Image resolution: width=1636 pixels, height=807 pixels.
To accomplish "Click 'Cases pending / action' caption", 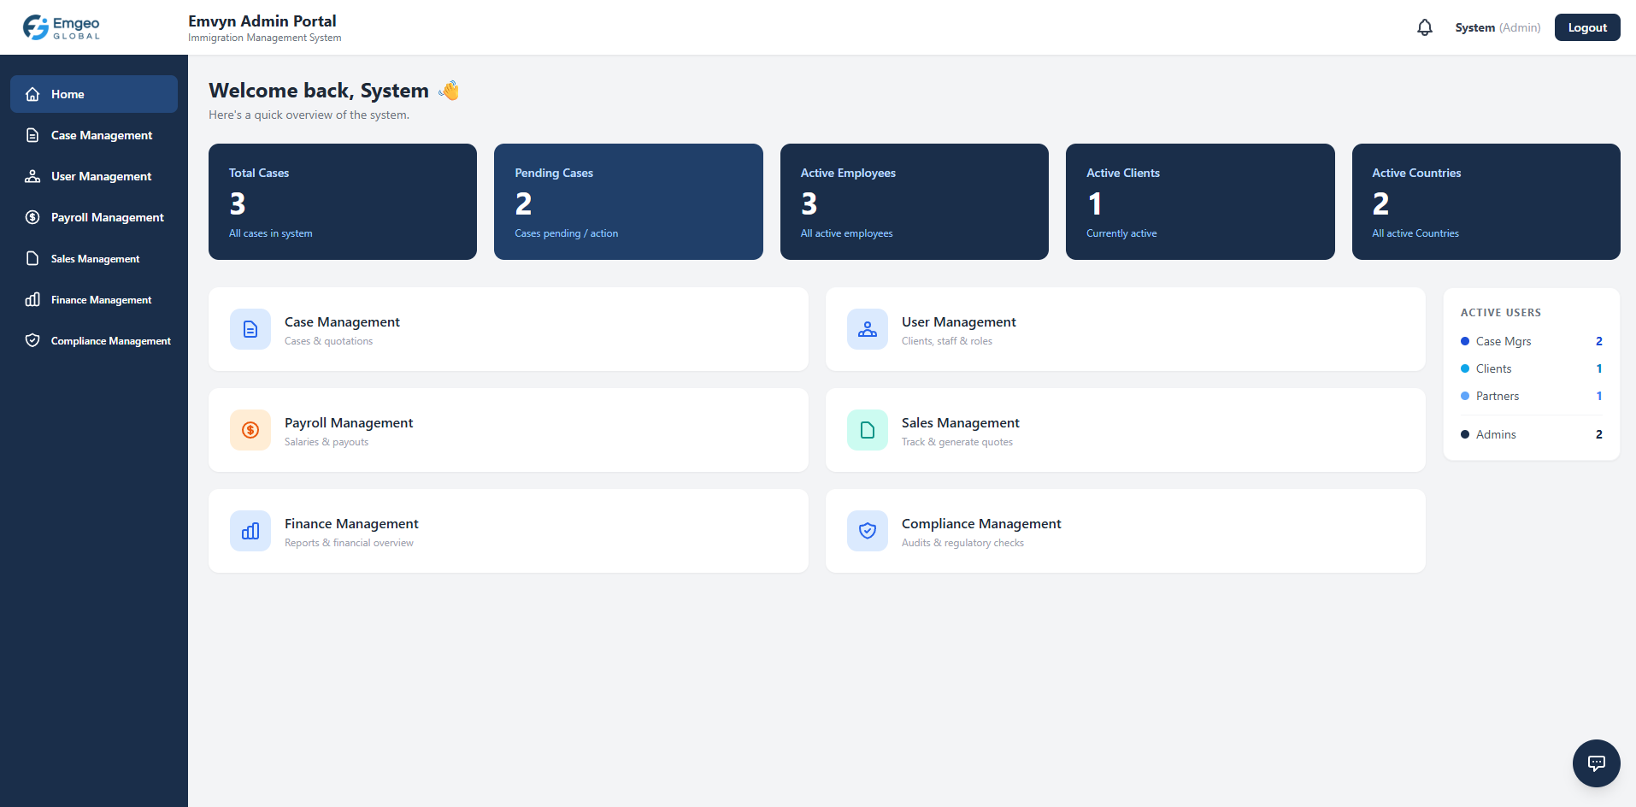I will click(x=567, y=233).
